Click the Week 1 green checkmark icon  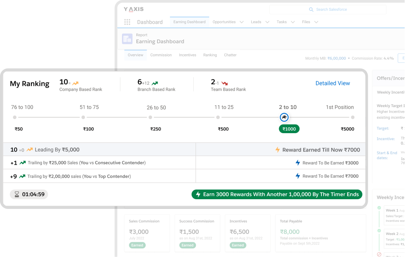click(379, 207)
